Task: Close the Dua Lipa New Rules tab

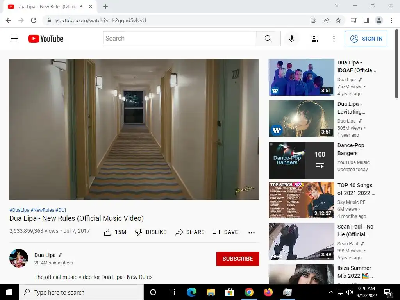Action: [91, 7]
